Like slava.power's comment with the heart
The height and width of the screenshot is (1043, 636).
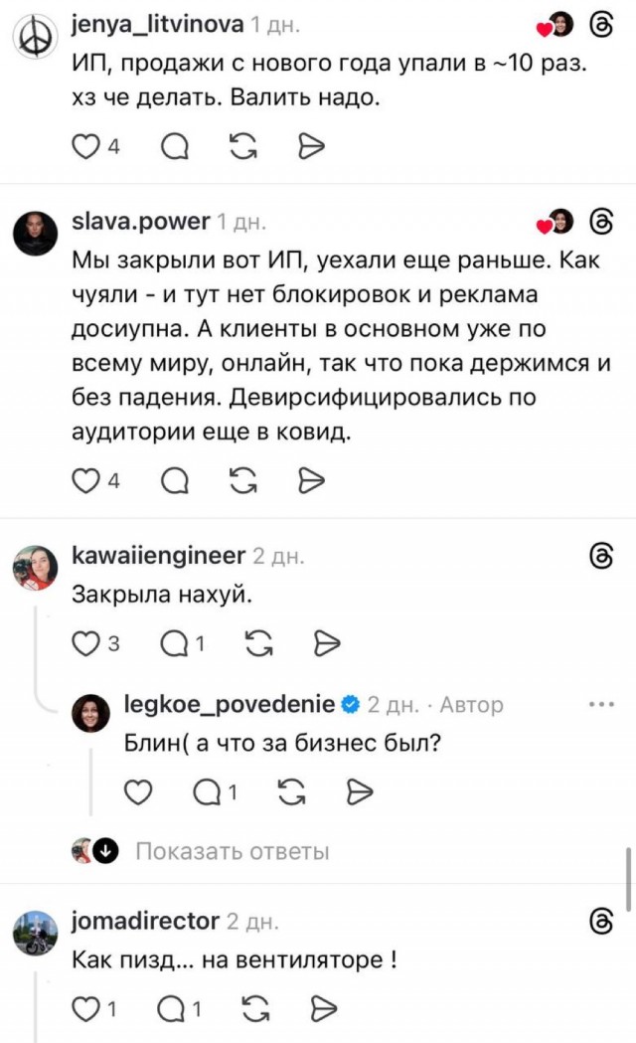[84, 479]
